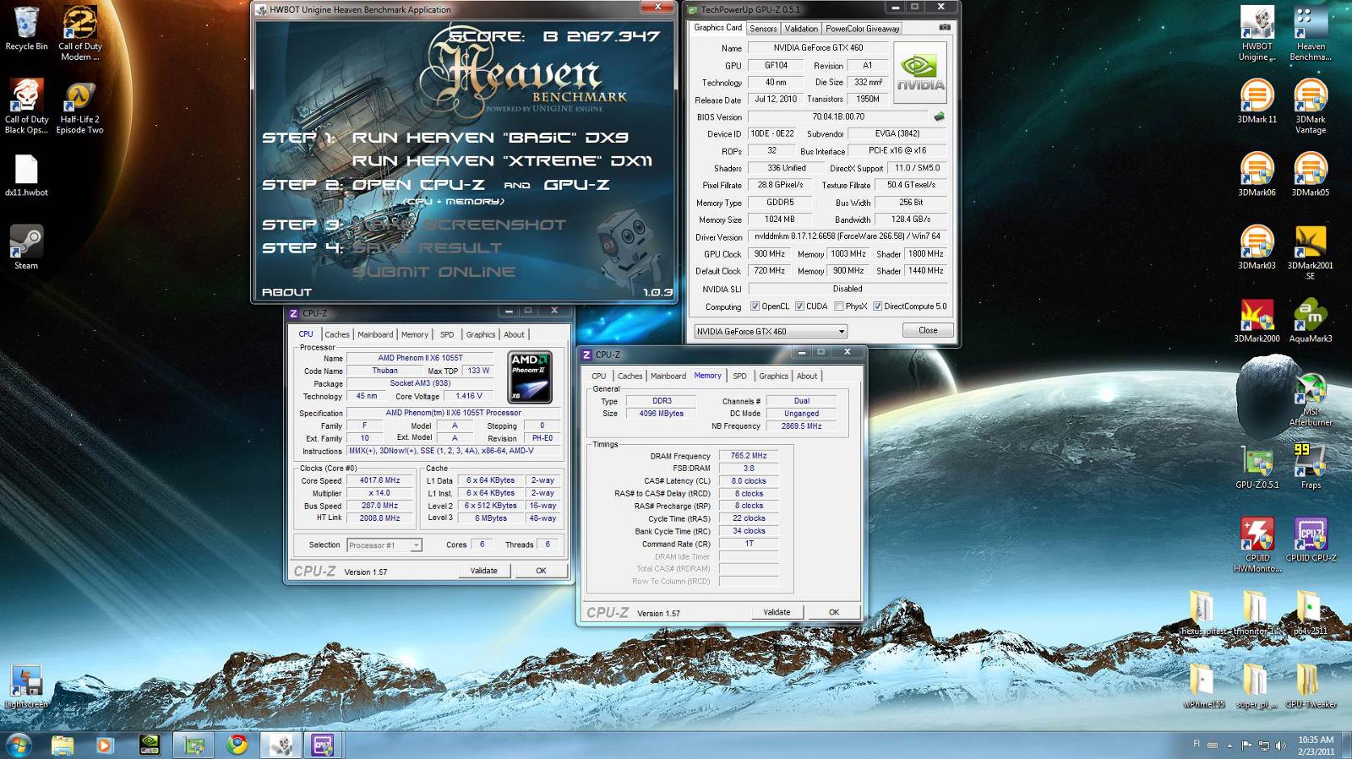Toggle the PhysX checkbox in GPU-Z
This screenshot has height=759, width=1352.
[838, 306]
